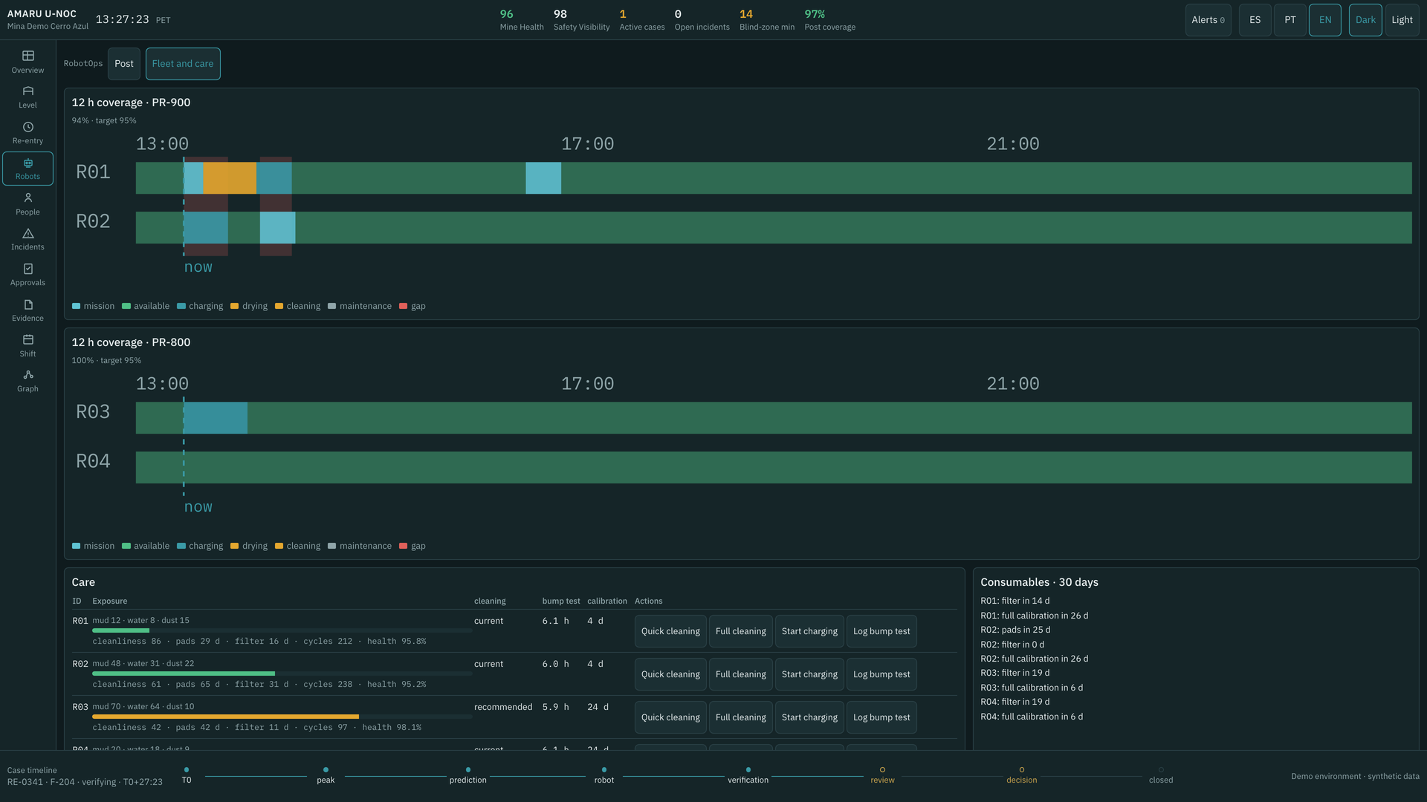Image resolution: width=1427 pixels, height=802 pixels.
Task: Click the Post coverage 97% metric
Action: click(829, 20)
